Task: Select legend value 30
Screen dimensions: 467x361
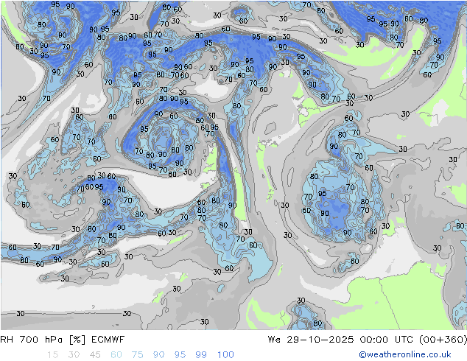Action: point(74,355)
